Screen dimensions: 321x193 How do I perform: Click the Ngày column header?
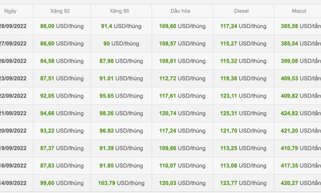pos(10,11)
